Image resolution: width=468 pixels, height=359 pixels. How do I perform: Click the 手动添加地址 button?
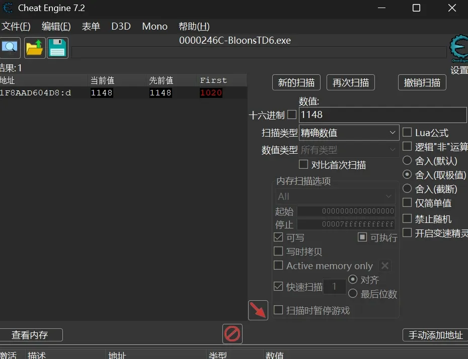coord(435,335)
